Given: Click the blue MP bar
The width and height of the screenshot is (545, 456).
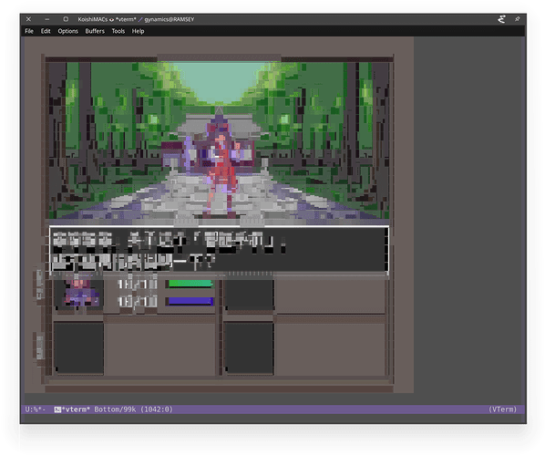Looking at the screenshot, I should (190, 301).
